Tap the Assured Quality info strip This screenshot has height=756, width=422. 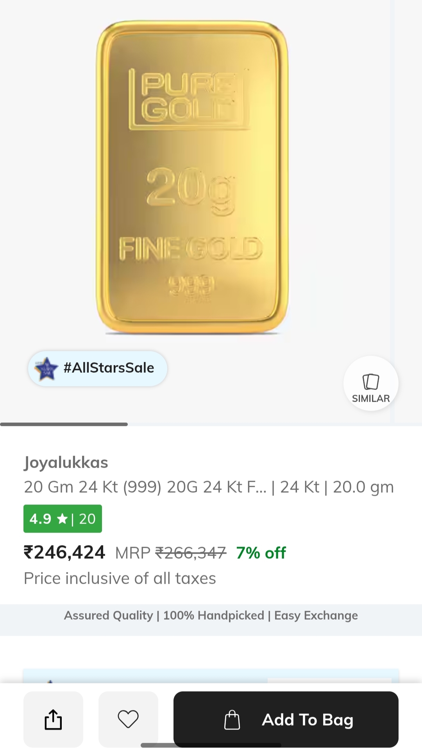[211, 616]
